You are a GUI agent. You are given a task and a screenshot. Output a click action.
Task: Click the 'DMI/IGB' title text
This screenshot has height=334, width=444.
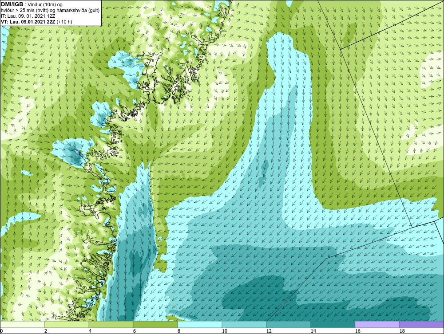12,4
